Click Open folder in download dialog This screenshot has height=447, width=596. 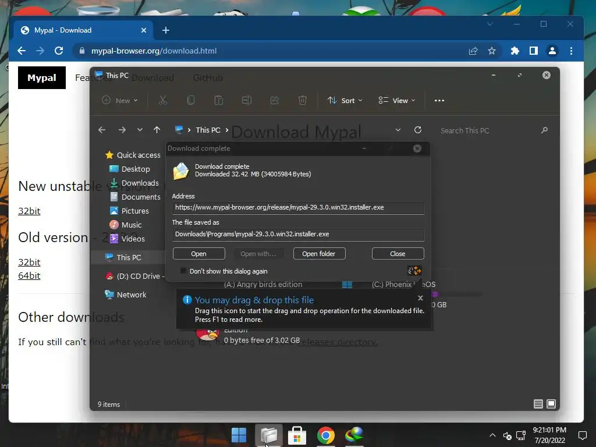pos(320,254)
